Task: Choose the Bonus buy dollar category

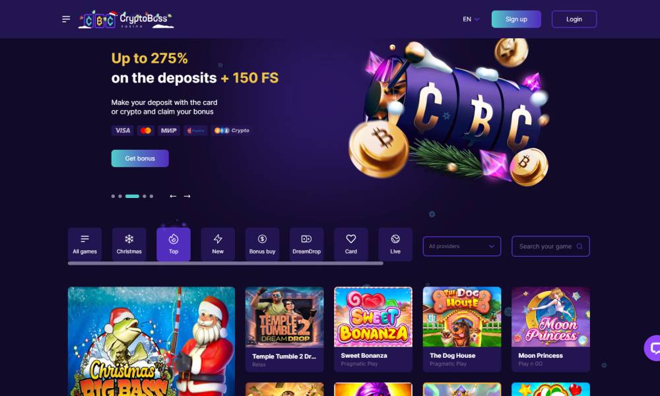Action: [262, 244]
